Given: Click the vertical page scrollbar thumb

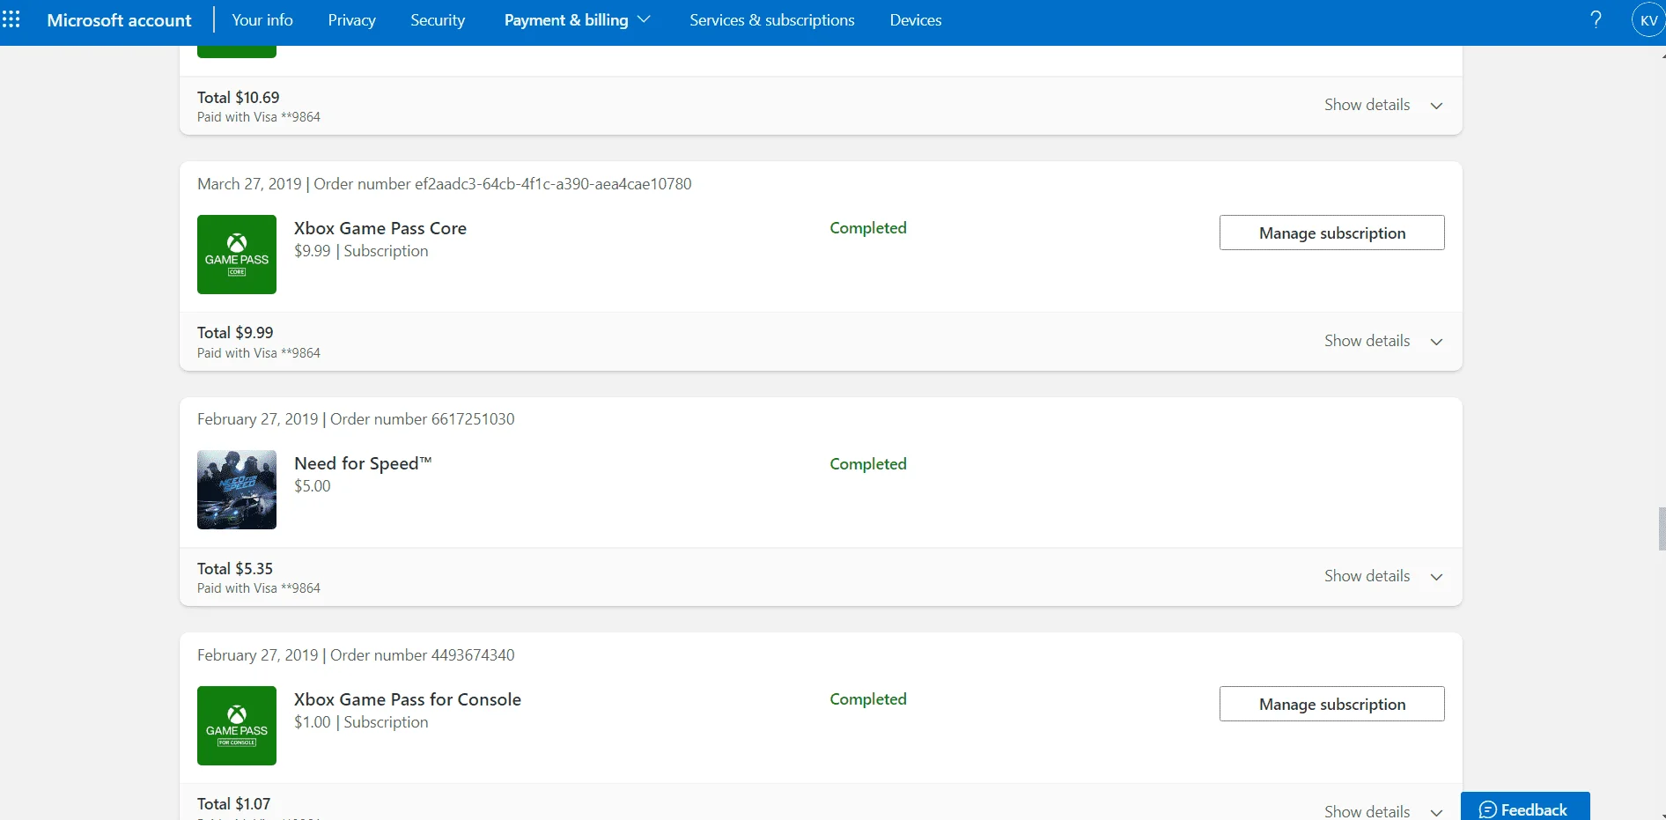Looking at the screenshot, I should 1662,528.
